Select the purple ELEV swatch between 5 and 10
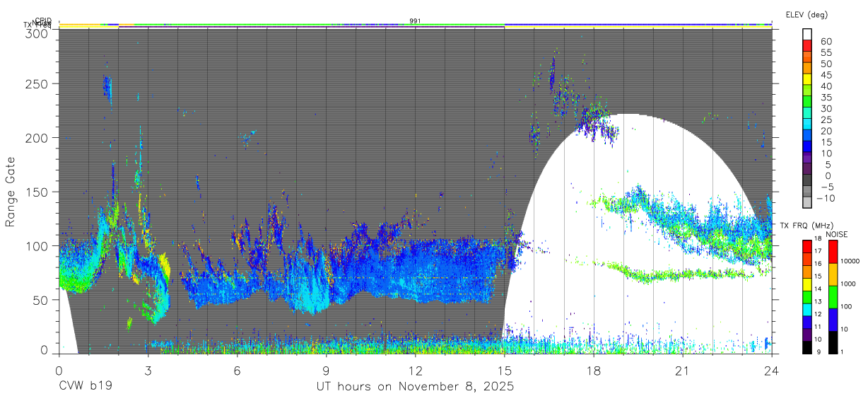Viewport: 868px width, 401px height. pos(808,158)
